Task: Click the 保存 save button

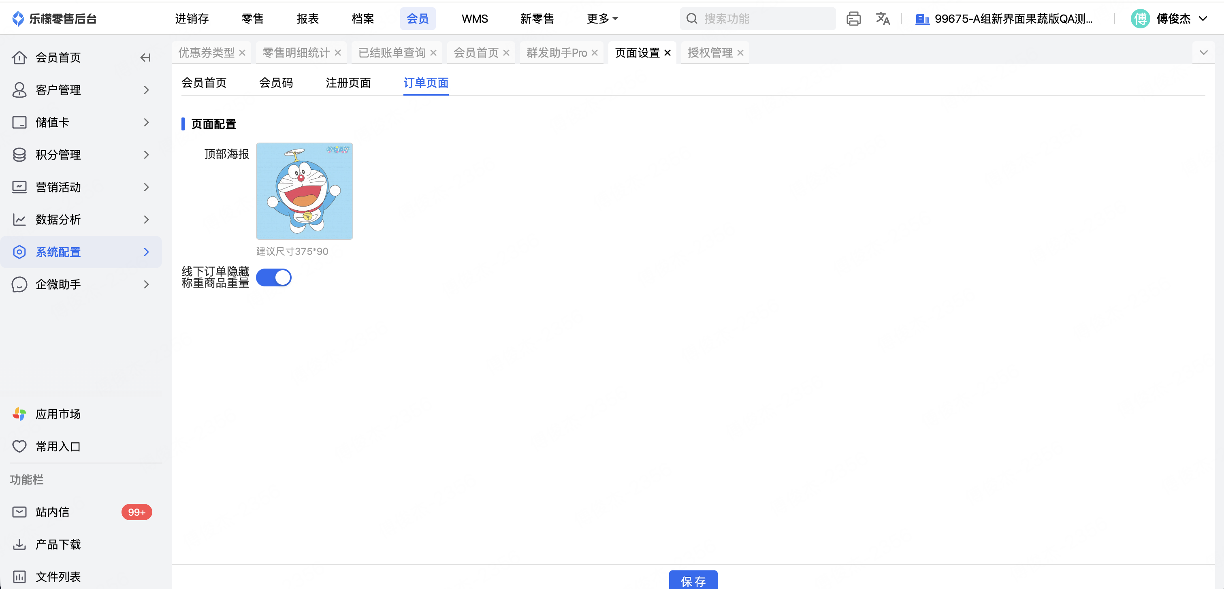Action: (x=693, y=581)
